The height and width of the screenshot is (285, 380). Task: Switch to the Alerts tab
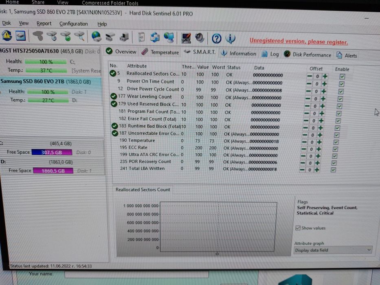click(347, 55)
